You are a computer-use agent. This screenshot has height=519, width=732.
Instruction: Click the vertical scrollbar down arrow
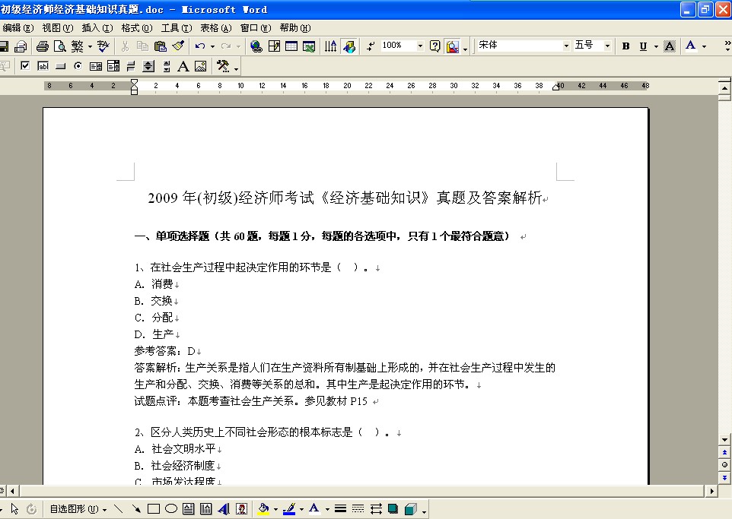click(725, 438)
